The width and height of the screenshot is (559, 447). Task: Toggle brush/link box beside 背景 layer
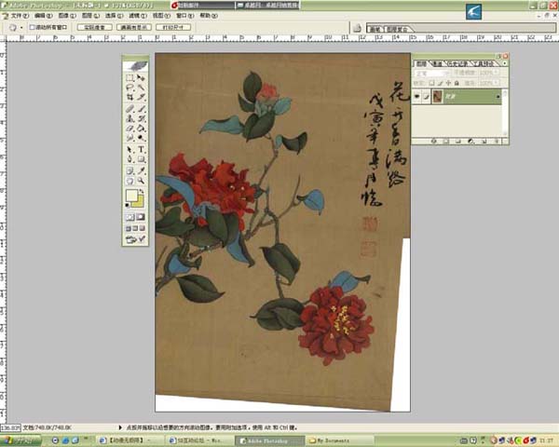coord(426,96)
